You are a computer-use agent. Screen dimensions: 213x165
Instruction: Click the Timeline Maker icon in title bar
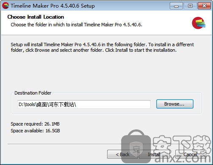point(6,6)
